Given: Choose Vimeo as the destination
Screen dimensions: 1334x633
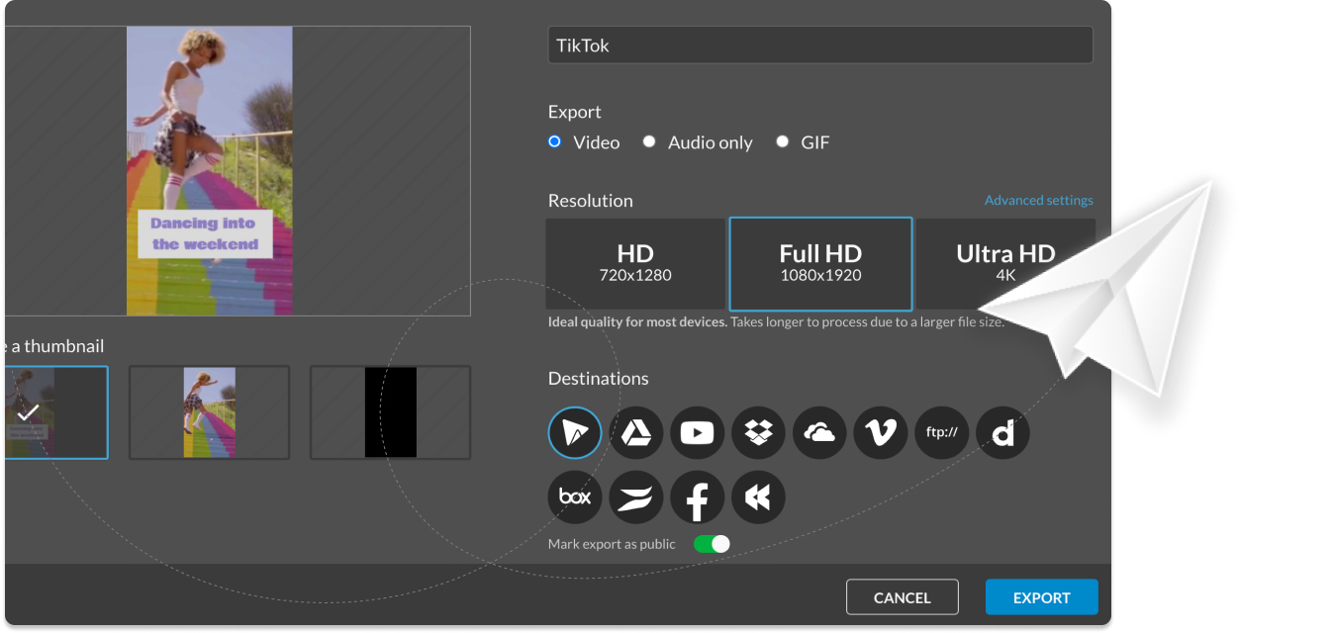Looking at the screenshot, I should pyautogui.click(x=881, y=433).
